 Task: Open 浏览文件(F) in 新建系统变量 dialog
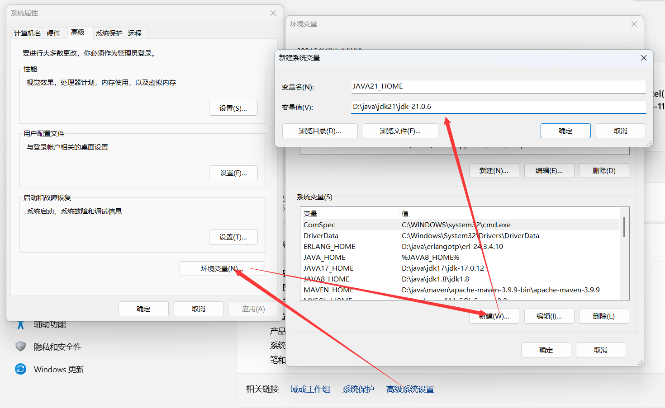[400, 131]
